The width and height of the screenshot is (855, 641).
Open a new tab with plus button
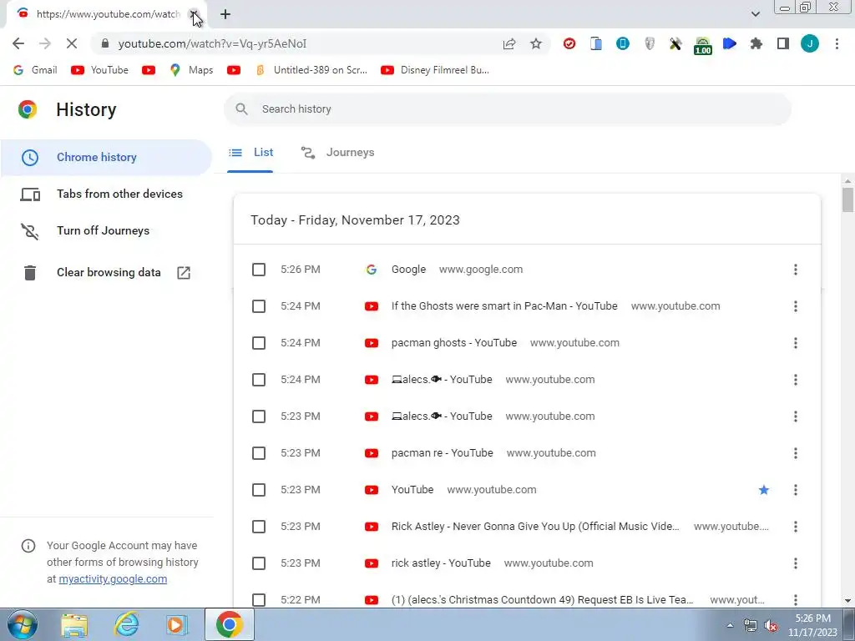click(x=225, y=14)
